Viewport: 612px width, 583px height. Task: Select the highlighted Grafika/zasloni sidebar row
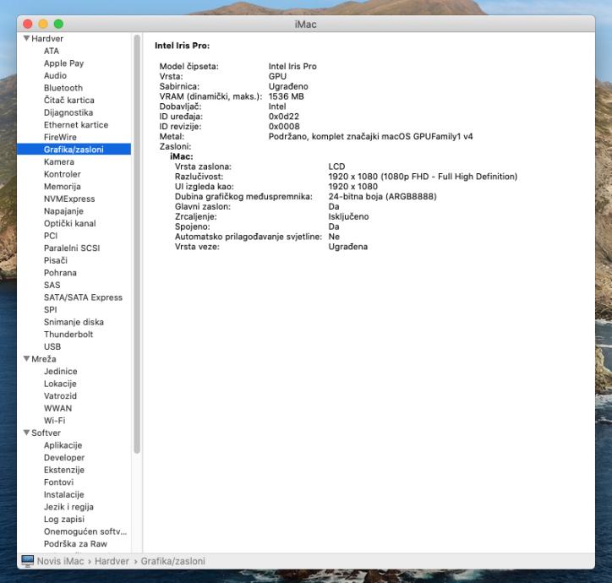tap(74, 149)
